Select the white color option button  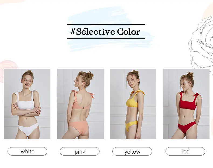[27, 151]
